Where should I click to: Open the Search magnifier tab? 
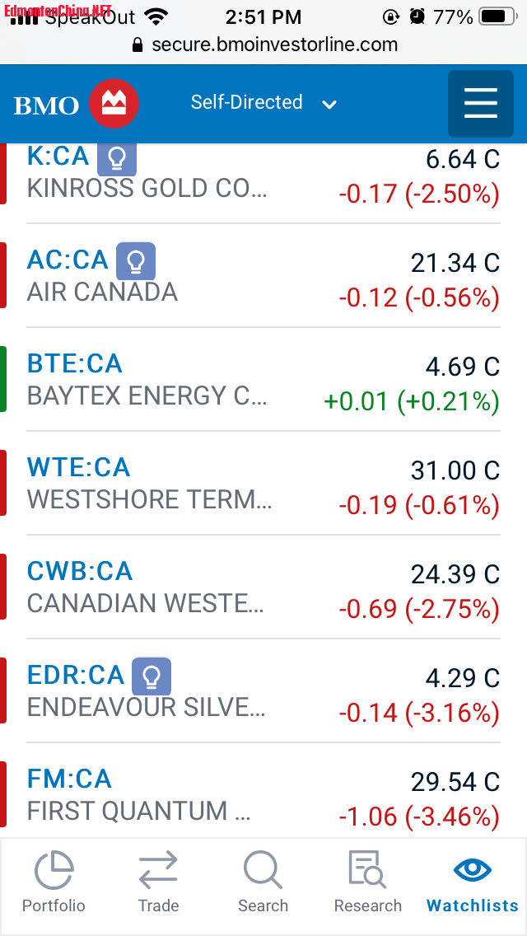click(263, 882)
